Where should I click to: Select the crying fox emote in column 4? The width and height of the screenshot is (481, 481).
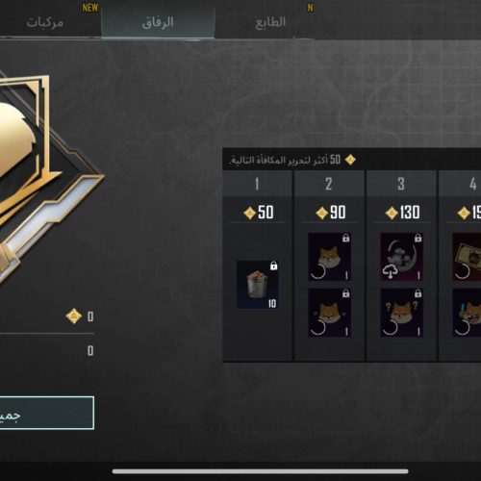(467, 313)
